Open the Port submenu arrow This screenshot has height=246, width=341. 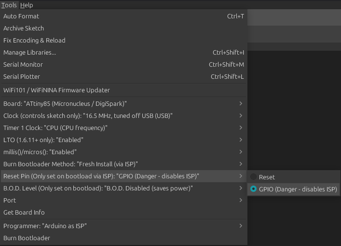point(241,200)
